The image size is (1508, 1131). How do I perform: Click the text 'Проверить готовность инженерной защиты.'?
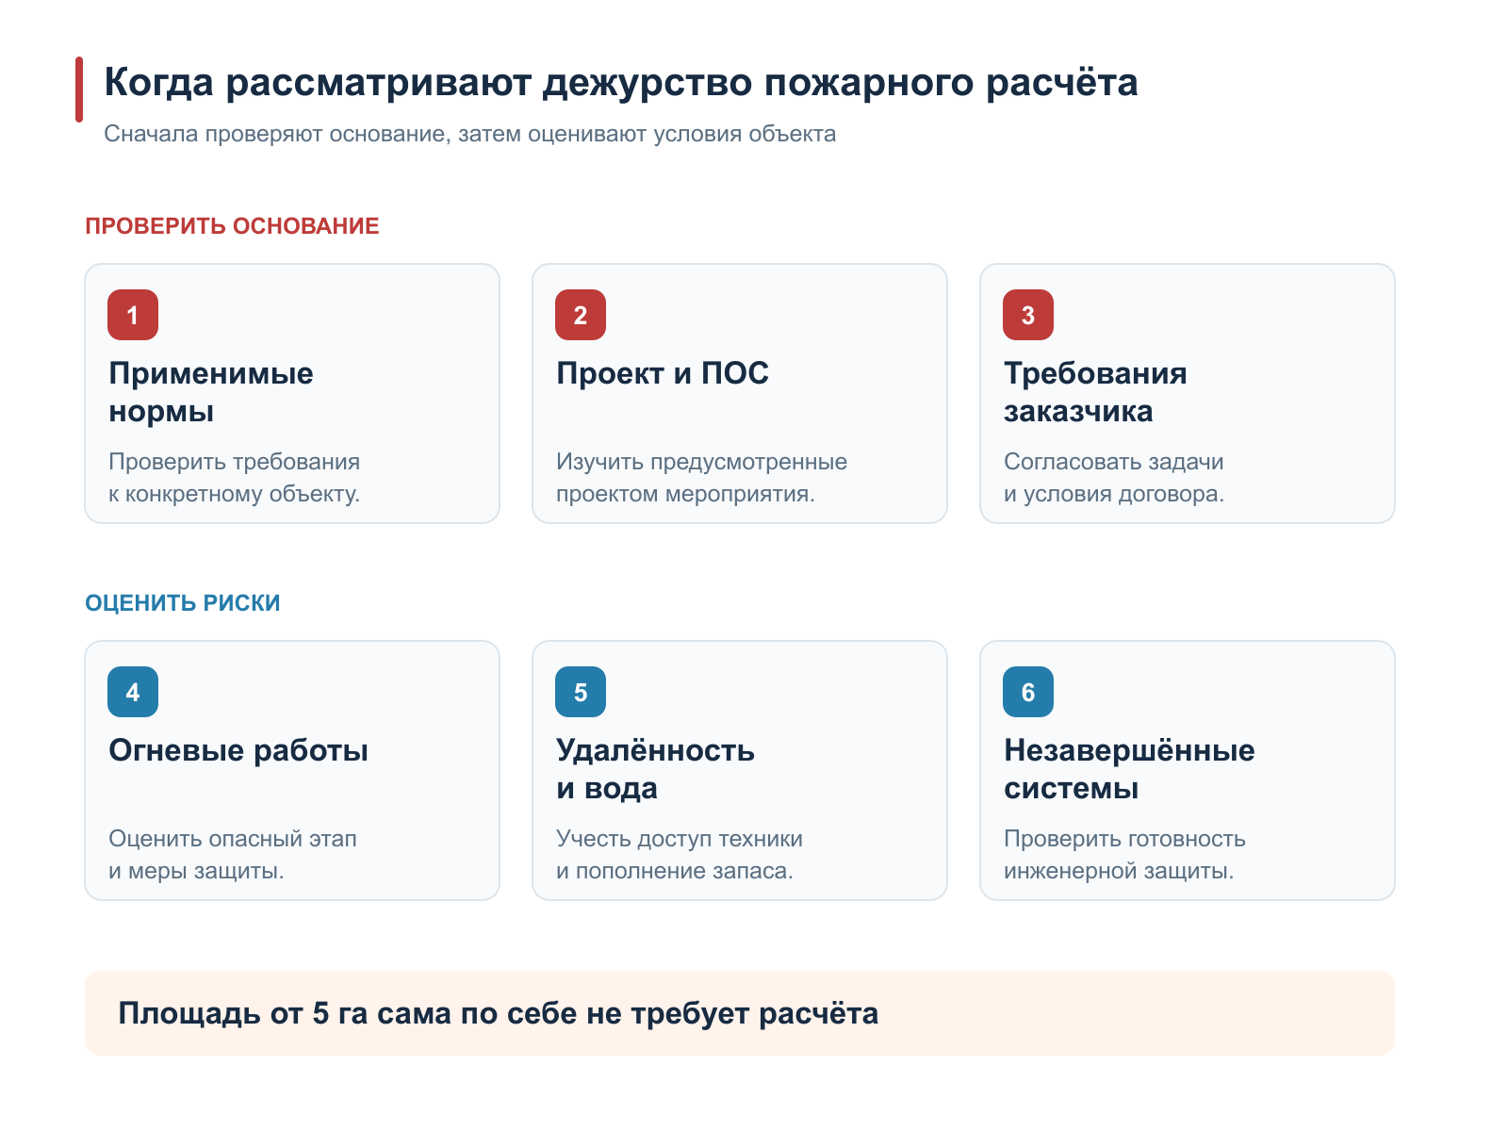pyautogui.click(x=1124, y=855)
